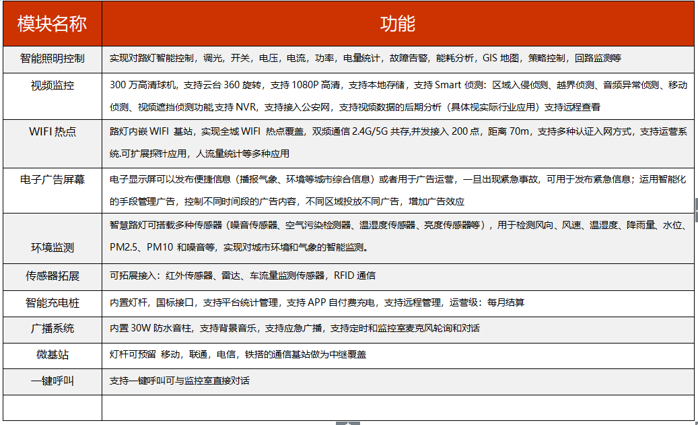Viewport: 698px width, 425px height.
Task: Click the 智能充电桩 module cell
Action: 53,303
